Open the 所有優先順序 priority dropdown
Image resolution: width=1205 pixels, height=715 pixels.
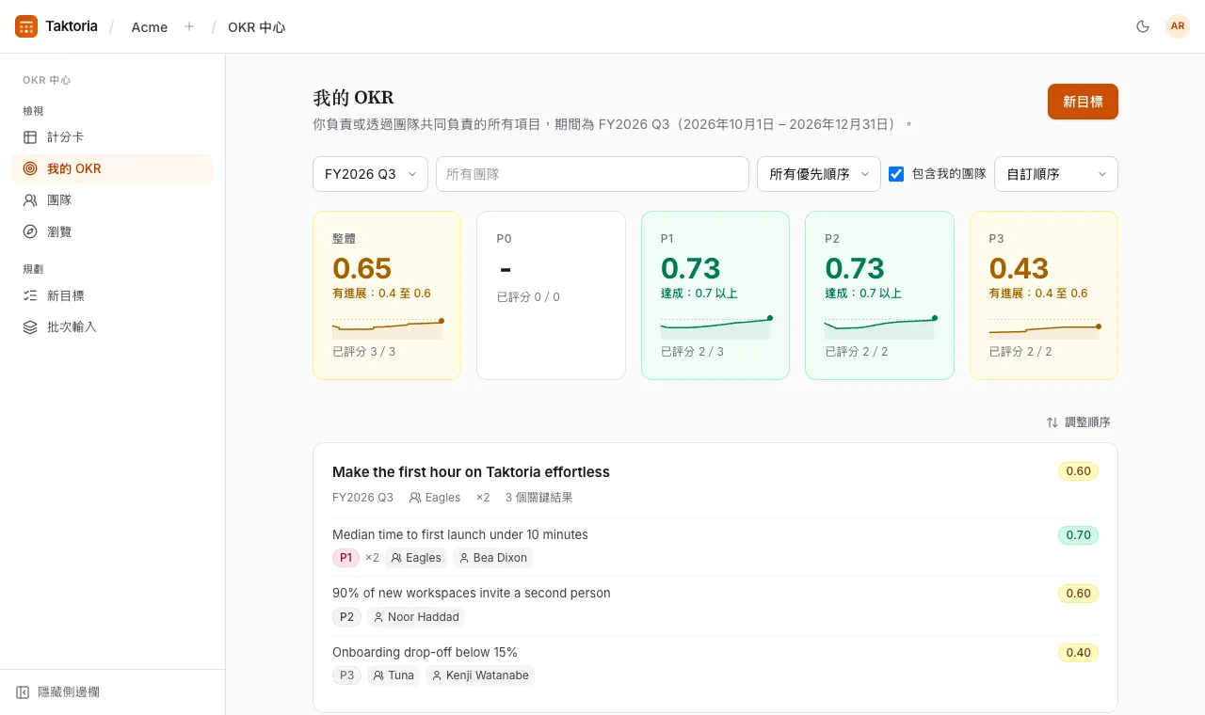(819, 174)
